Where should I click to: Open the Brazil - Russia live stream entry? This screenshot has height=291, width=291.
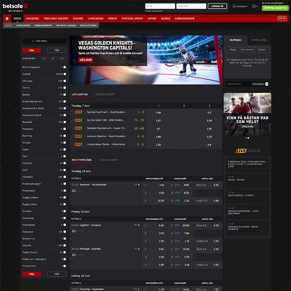(247, 181)
